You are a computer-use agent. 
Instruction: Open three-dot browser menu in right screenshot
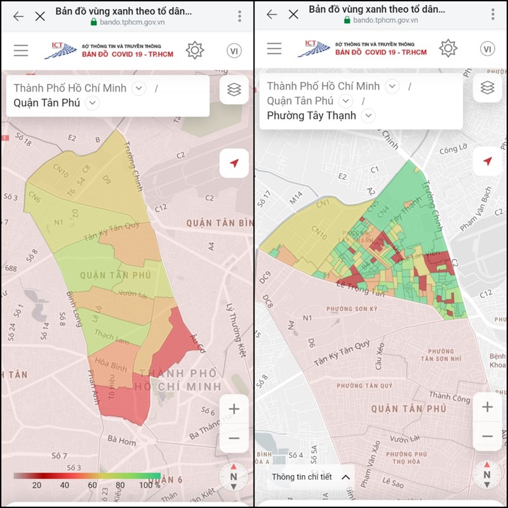[x=494, y=14]
